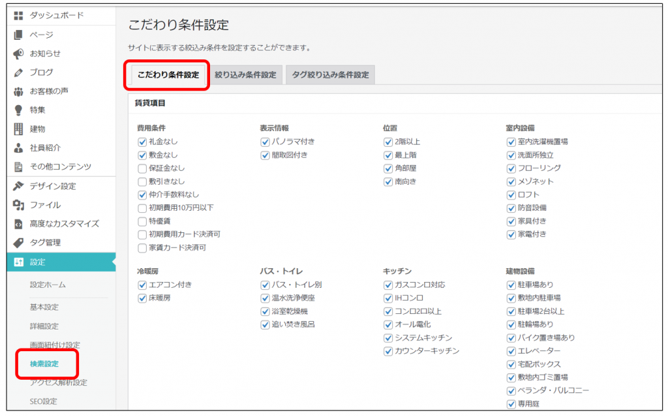Screen dimensions: 668x417
Task: Click the lightbulb icon beside 特集
Action: coord(18,110)
